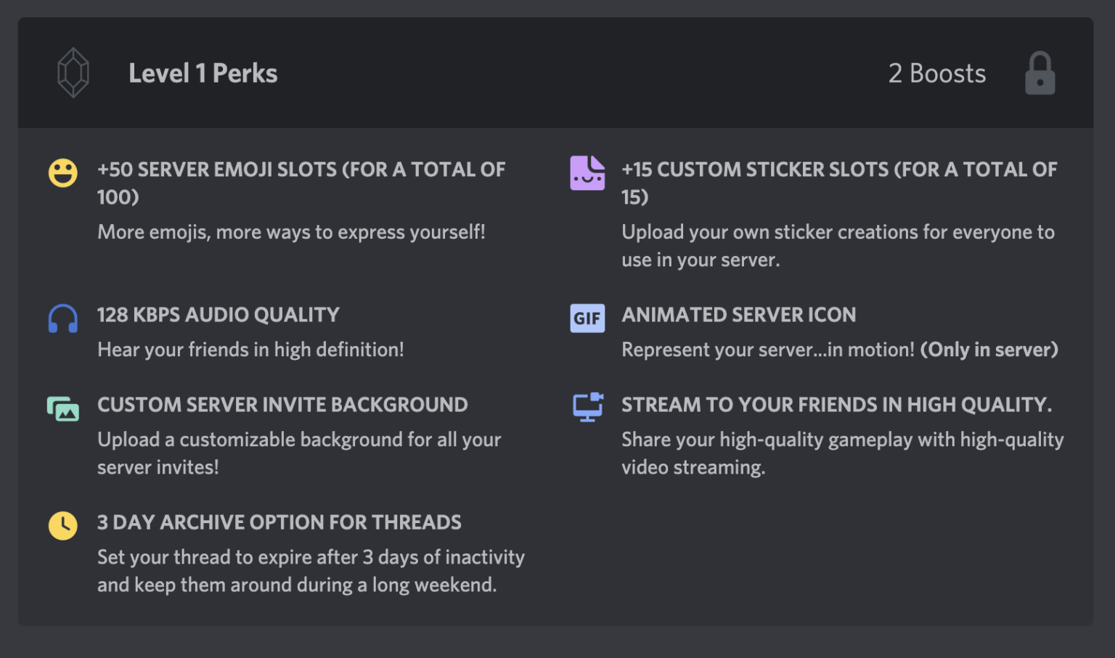The image size is (1115, 658).
Task: Click the clock icon for thread archive
Action: click(62, 525)
